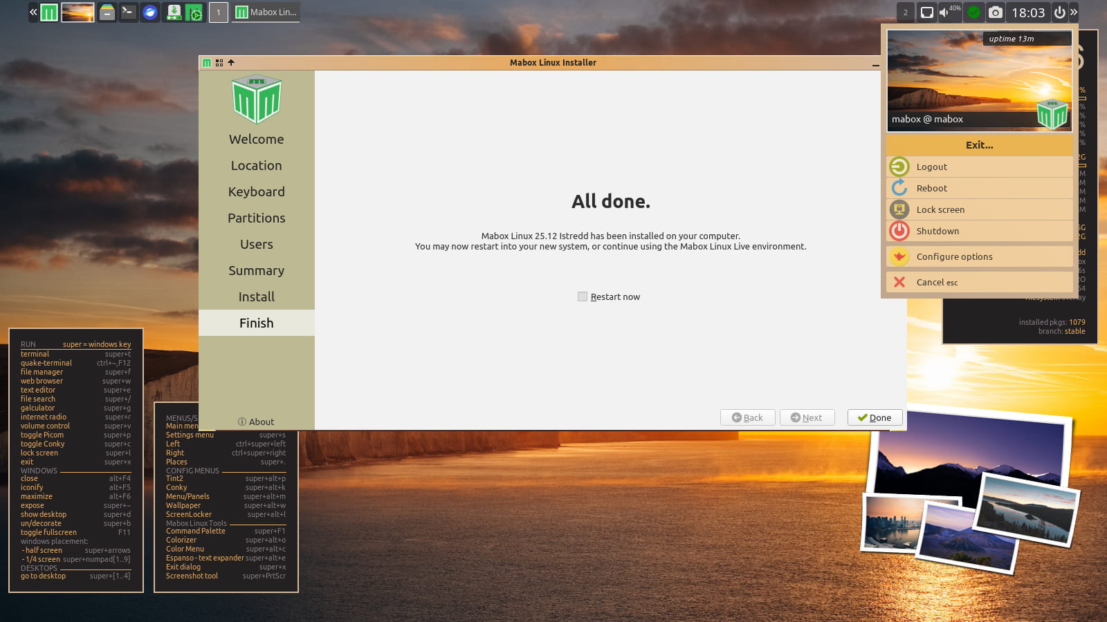Open the web browser panel icon
1107x622 pixels.
click(x=149, y=12)
